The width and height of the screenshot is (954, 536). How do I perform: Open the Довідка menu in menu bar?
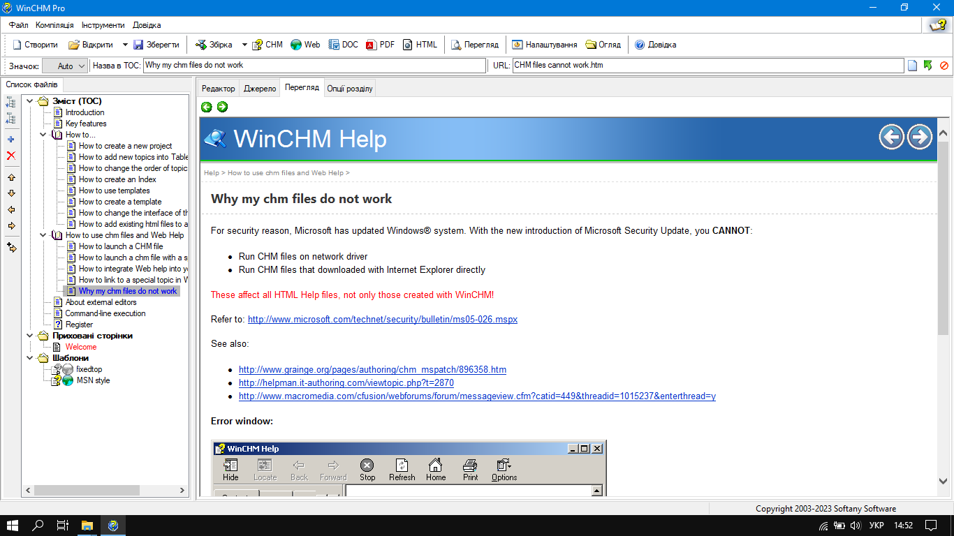coord(147,25)
